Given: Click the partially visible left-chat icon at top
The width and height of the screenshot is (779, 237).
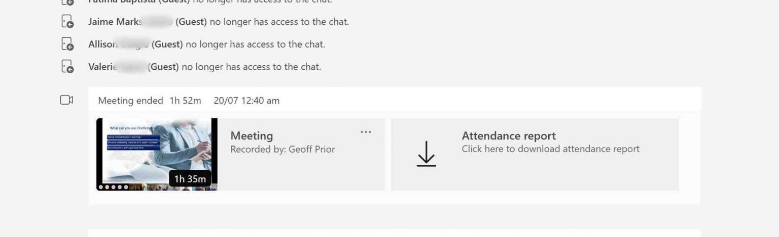Looking at the screenshot, I should click(67, 3).
